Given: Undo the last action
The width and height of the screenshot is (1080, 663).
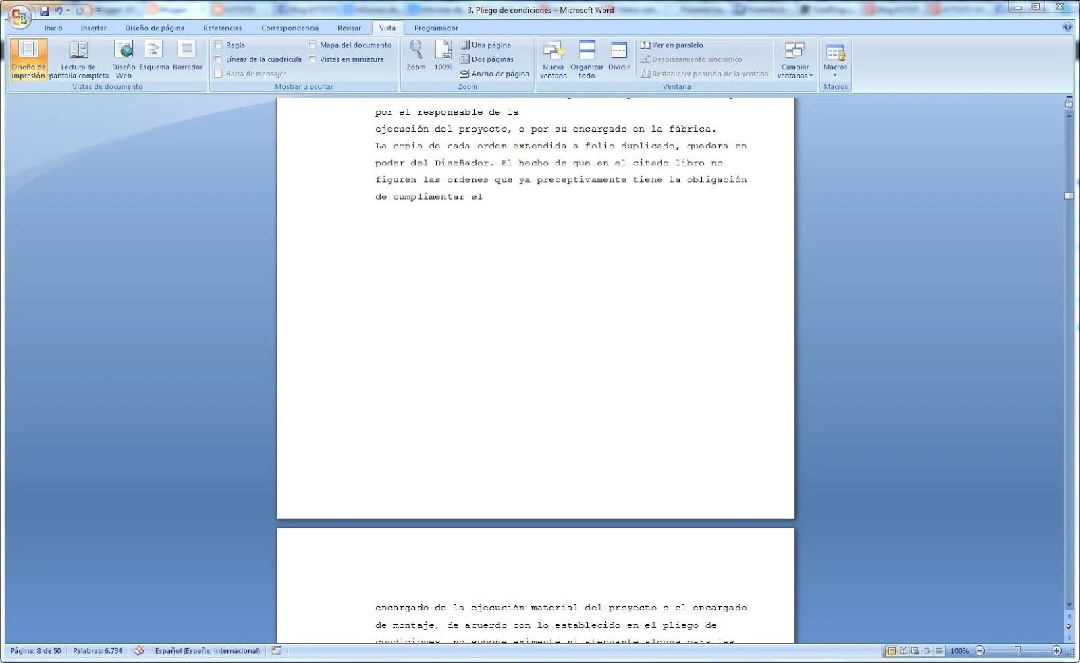Looking at the screenshot, I should (x=58, y=11).
